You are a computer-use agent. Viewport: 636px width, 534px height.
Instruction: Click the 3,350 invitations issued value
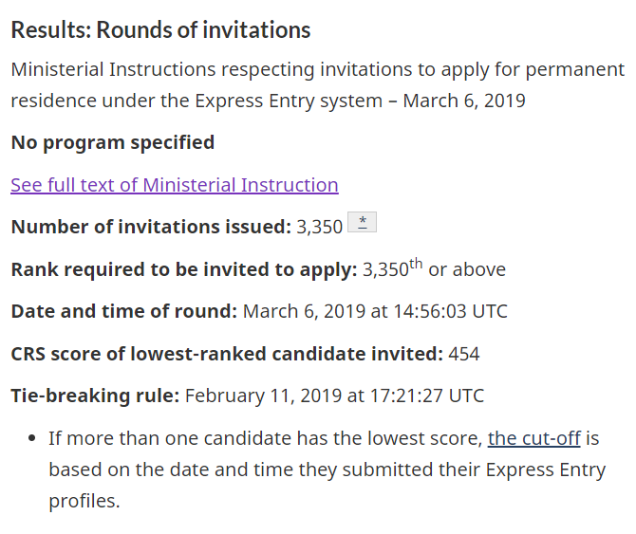pyautogui.click(x=320, y=227)
